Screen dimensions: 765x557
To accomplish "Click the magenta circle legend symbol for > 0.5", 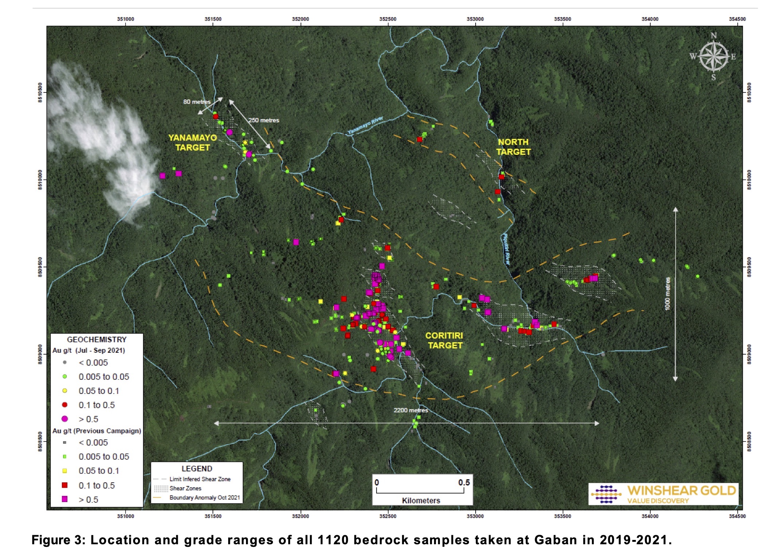I will 65,419.
